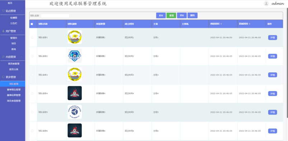Open the team badge image for 球队名称3
Image resolution: width=288 pixels, height=141 pixels.
coord(75,74)
